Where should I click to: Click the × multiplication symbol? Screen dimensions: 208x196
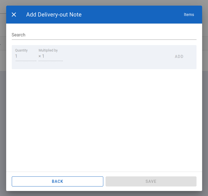click(x=40, y=56)
